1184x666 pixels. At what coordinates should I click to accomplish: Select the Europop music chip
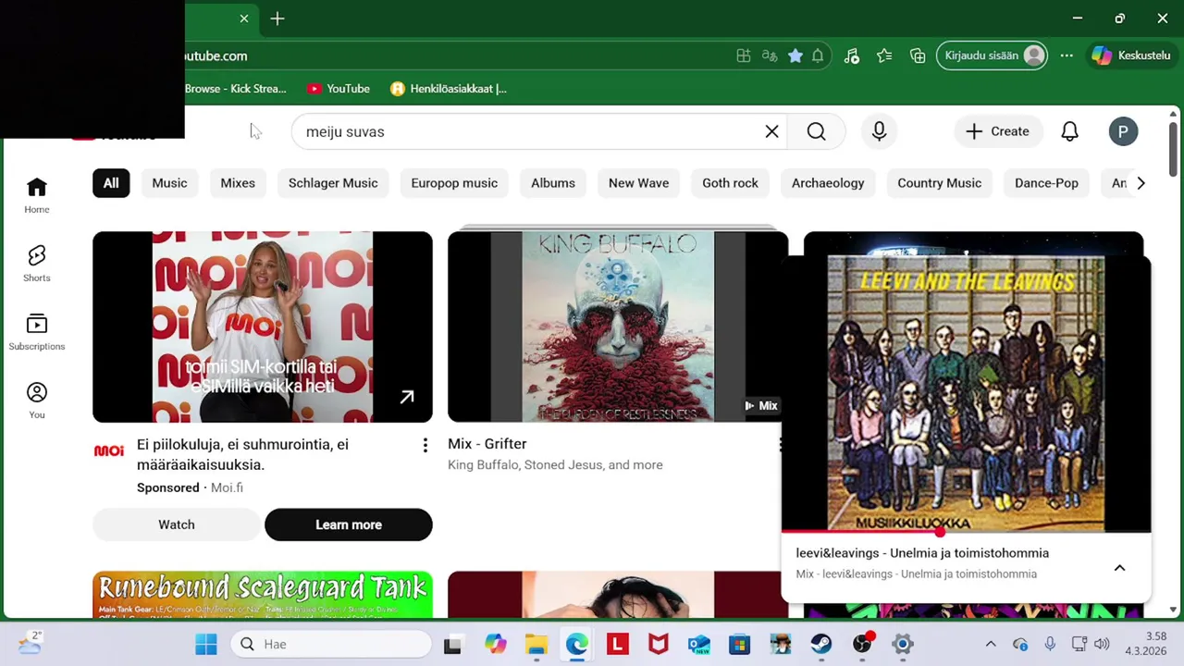[x=454, y=183]
